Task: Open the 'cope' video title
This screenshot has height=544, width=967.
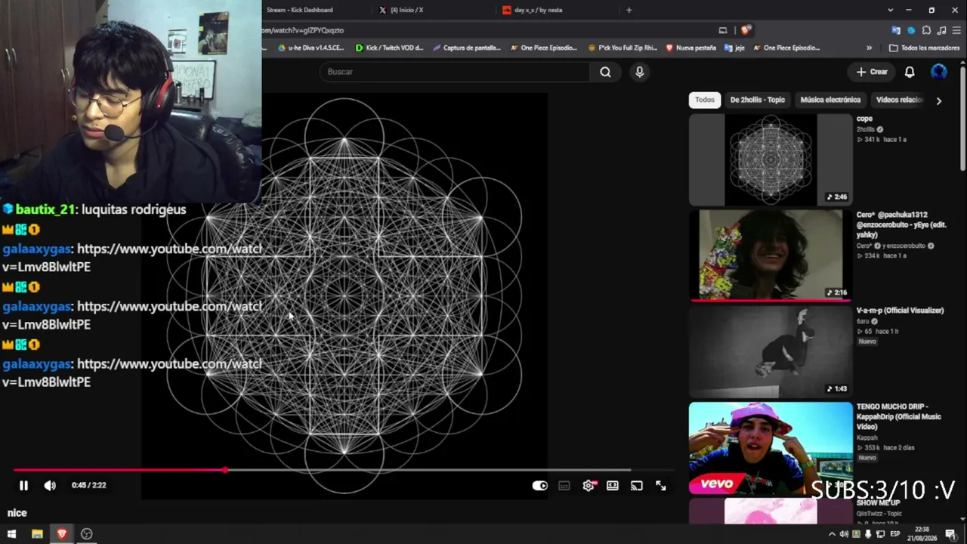Action: pyautogui.click(x=864, y=119)
